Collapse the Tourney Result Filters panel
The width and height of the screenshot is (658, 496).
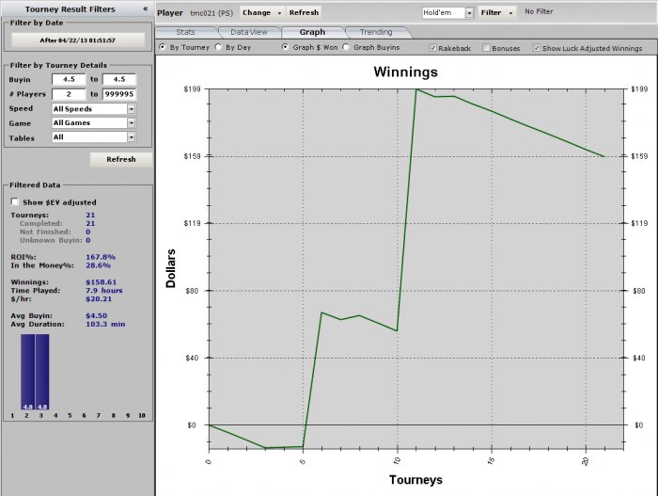point(145,8)
